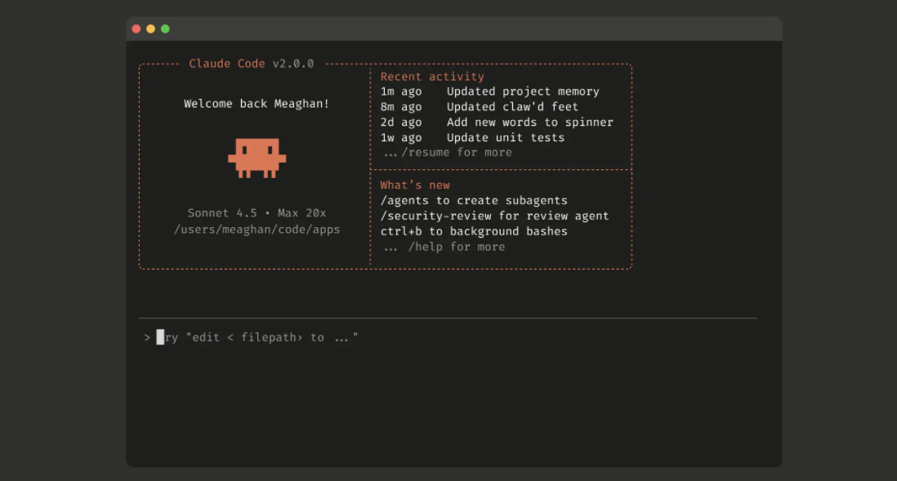
Task: Click the red close window button
Action: [136, 29]
